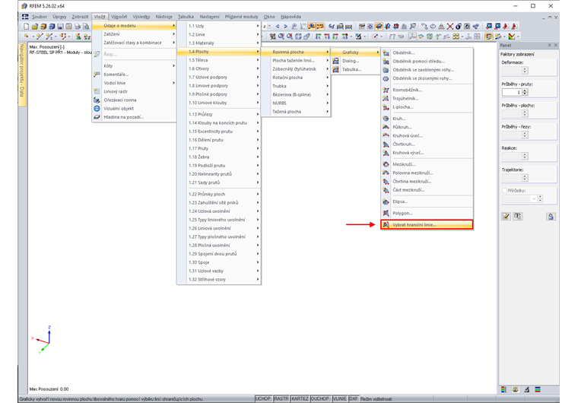Click the view in X direction icon
The height and width of the screenshot is (403, 578).
click(x=318, y=36)
